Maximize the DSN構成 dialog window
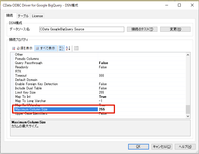Viewport: 199px width, 154px height. (179, 5)
